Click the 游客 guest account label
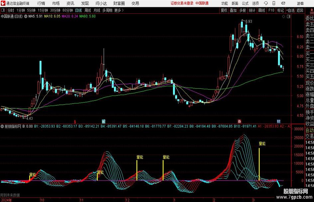Viewport: 314px width, 202px height. click(300, 3)
